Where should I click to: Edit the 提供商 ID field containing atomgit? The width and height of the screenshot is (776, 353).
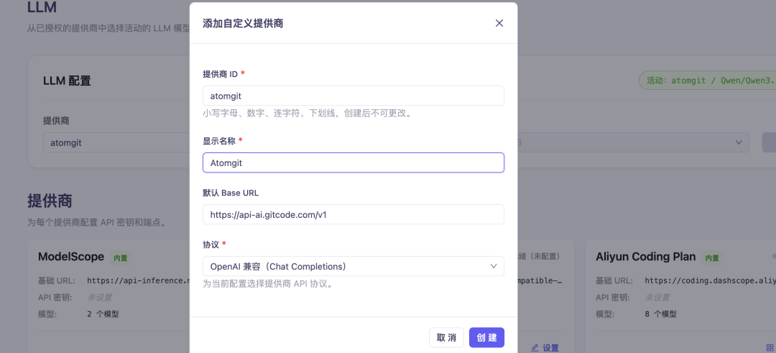354,96
